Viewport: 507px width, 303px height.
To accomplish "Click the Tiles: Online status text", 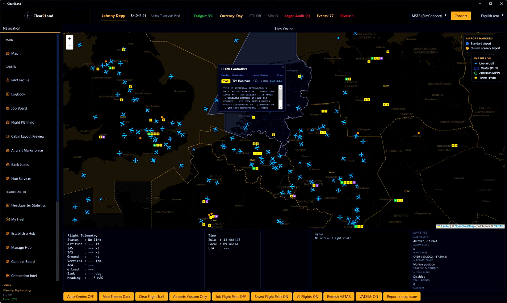I will tap(284, 29).
